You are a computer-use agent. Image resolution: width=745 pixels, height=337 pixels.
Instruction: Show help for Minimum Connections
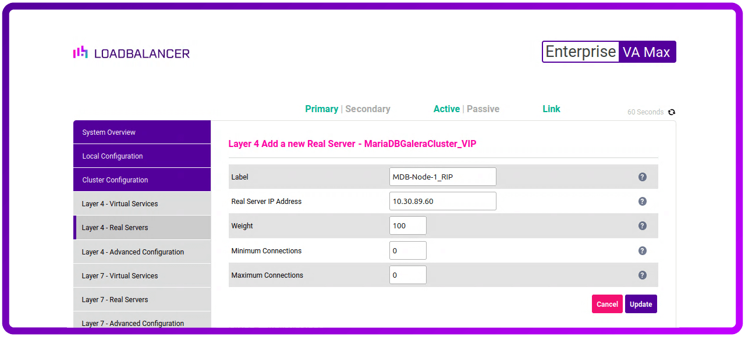pyautogui.click(x=643, y=250)
